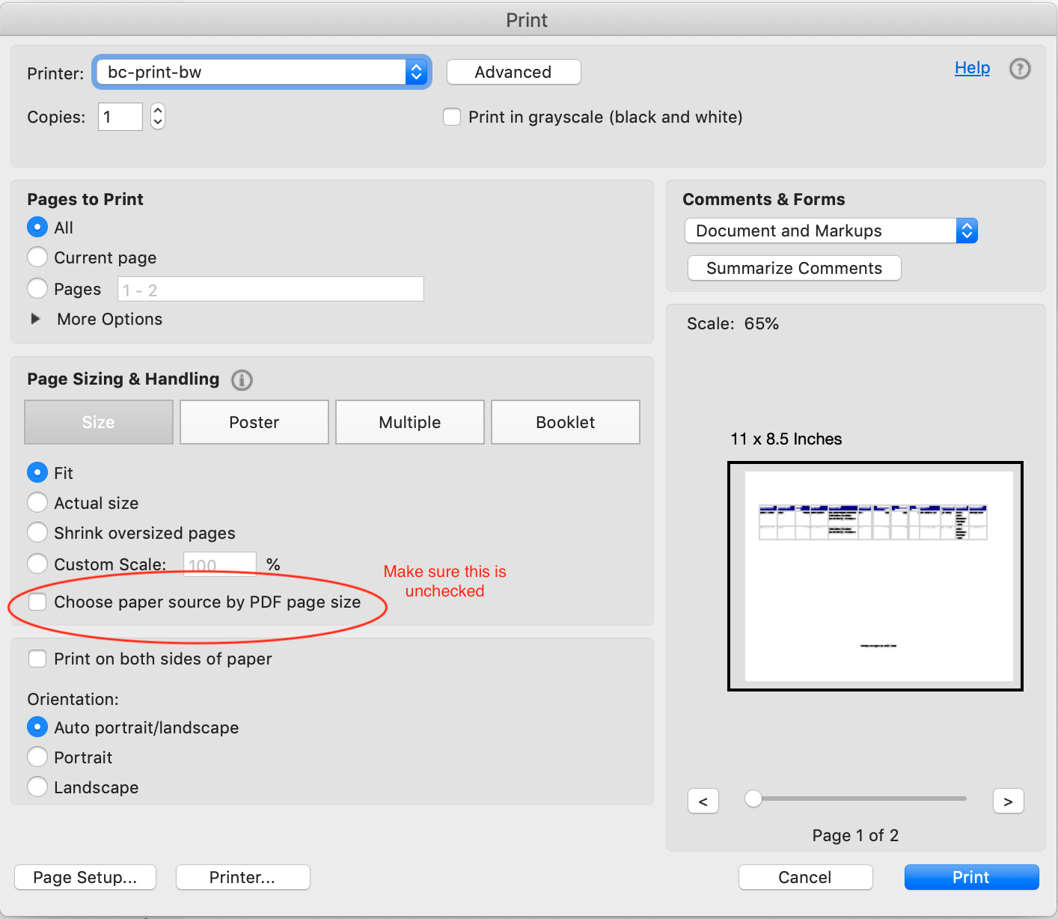Click the blue Print button
The width and height of the screenshot is (1058, 919).
[x=971, y=877]
